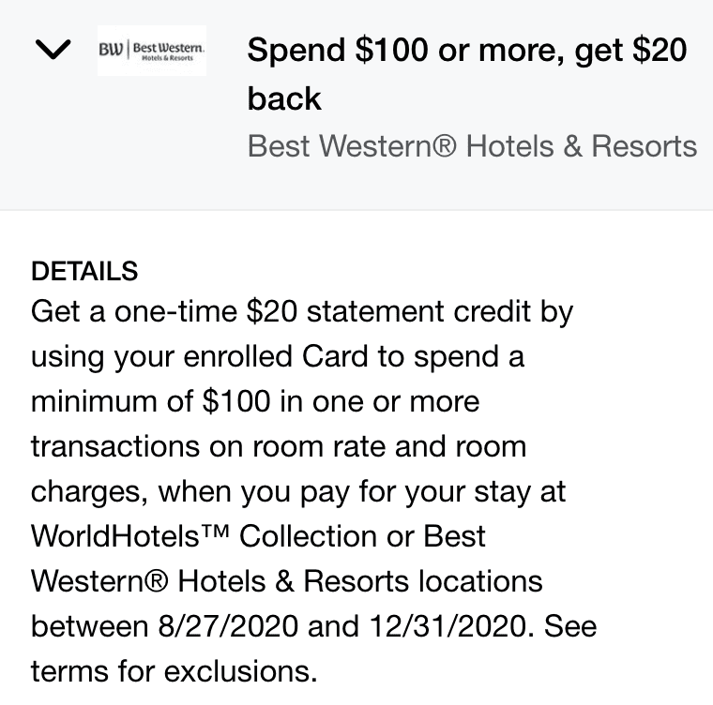Screen dimensions: 713x705
Task: Click the DETAILS heading
Action: point(84,271)
